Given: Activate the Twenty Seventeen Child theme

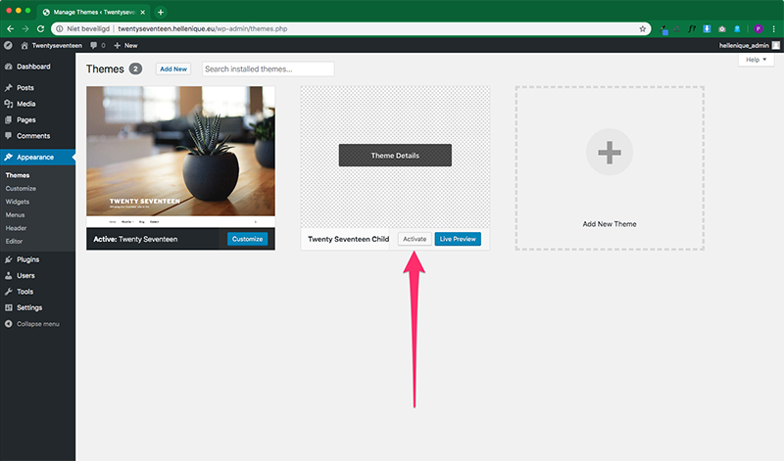Looking at the screenshot, I should tap(415, 239).
